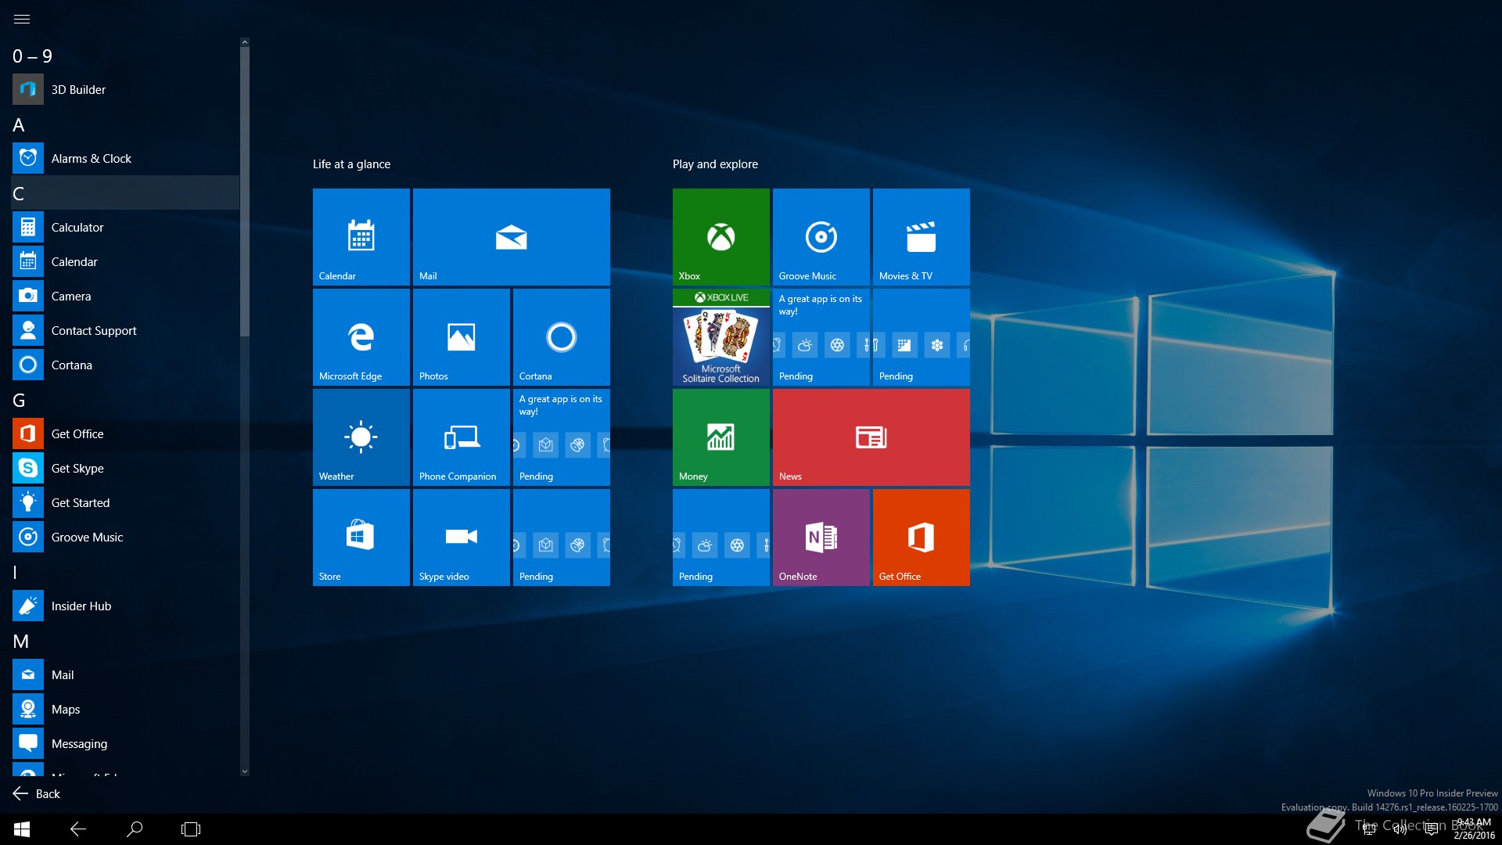The height and width of the screenshot is (845, 1502).
Task: Click the volume icon in system tray
Action: point(1400,829)
